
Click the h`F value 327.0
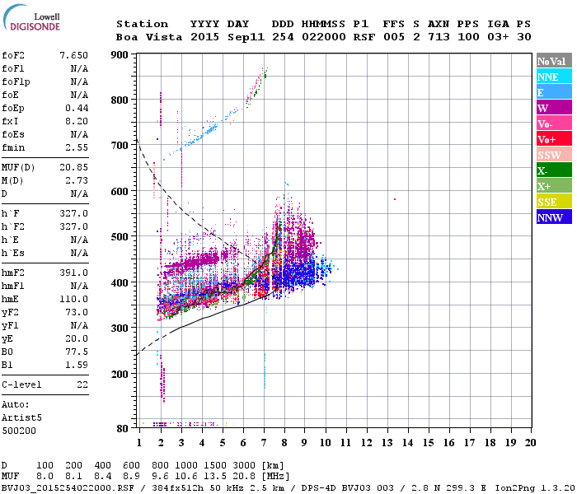[x=73, y=213]
